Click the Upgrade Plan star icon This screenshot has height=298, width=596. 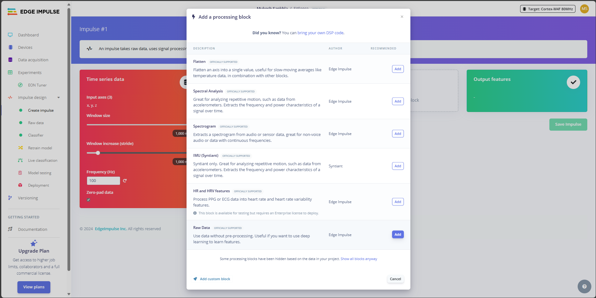pyautogui.click(x=34, y=243)
